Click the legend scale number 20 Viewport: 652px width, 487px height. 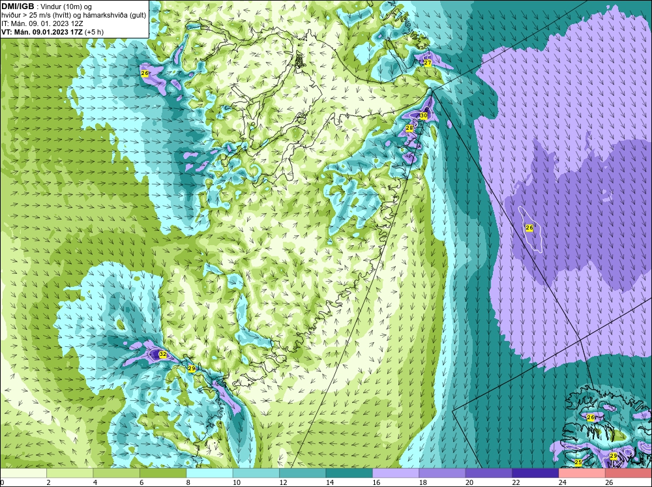(469, 482)
